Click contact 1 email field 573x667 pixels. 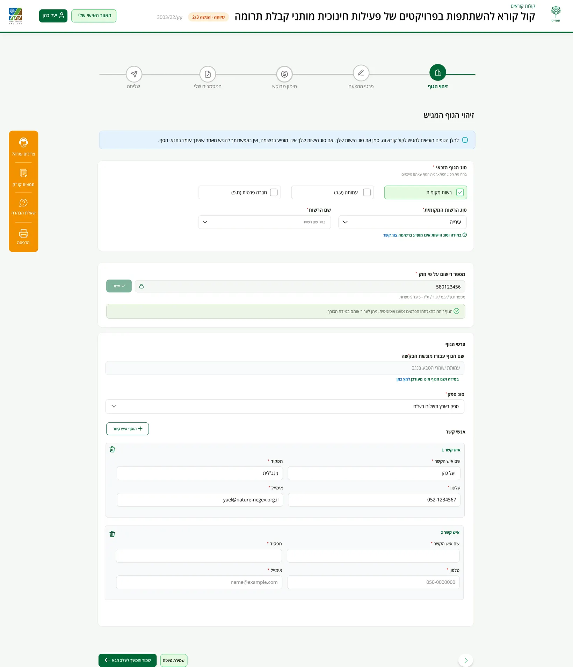(x=200, y=500)
